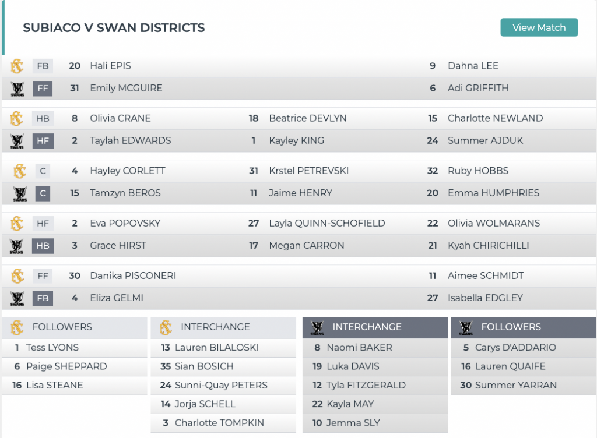Click Subiaco logo next to Olivia CRANE
The width and height of the screenshot is (597, 438).
pyautogui.click(x=17, y=118)
